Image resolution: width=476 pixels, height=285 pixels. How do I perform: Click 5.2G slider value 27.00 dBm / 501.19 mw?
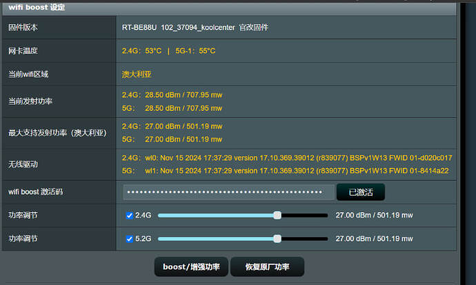(x=375, y=239)
